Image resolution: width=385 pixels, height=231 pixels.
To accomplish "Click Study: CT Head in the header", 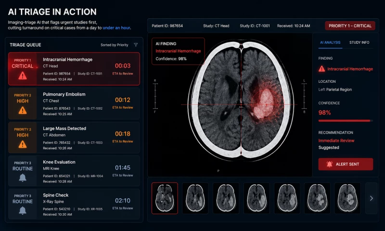I will coord(216,26).
